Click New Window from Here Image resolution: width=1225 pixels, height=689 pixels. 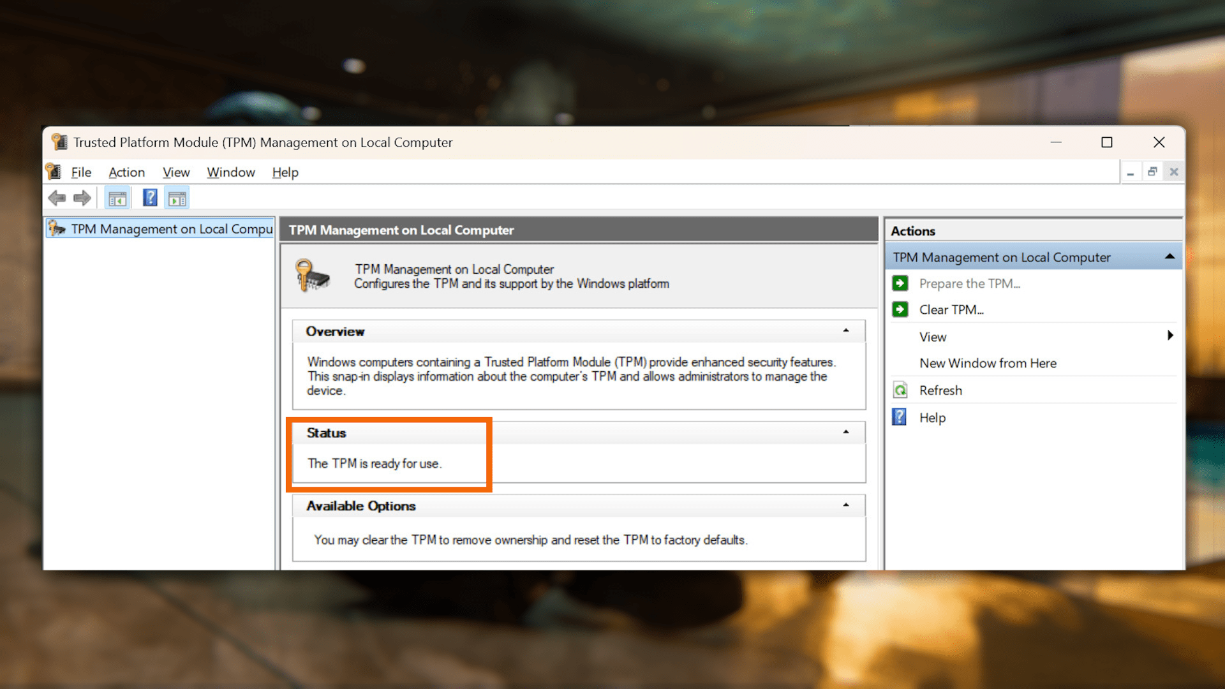click(988, 363)
